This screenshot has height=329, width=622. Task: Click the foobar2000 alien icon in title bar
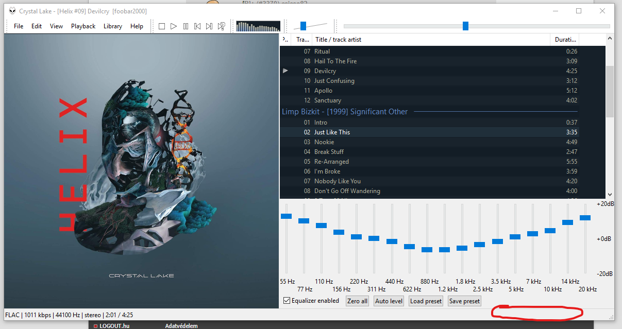(x=12, y=11)
